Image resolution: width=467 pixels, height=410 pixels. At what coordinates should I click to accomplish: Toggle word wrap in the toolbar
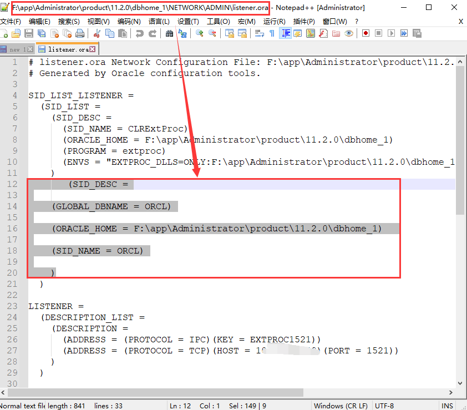tap(258, 33)
